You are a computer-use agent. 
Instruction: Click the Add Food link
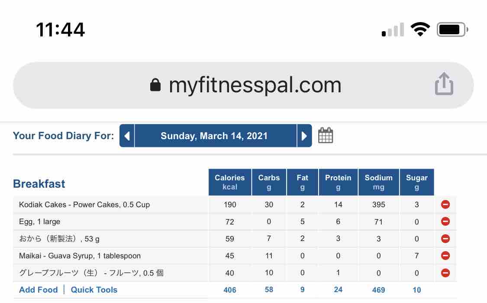(x=38, y=290)
